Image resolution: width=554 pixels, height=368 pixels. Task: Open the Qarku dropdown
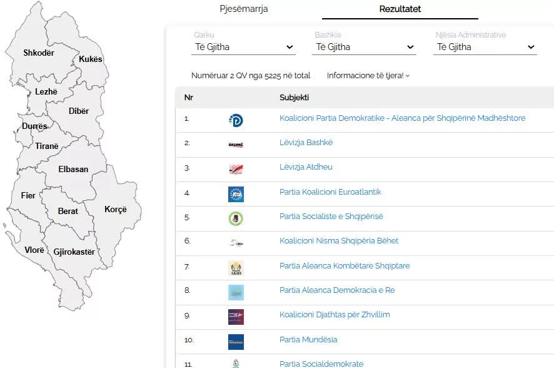pyautogui.click(x=243, y=47)
